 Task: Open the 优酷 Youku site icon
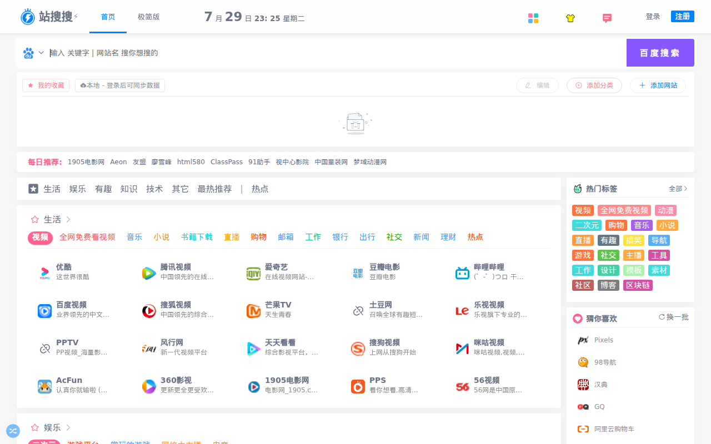click(45, 273)
